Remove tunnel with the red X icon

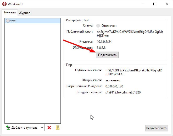49,128
